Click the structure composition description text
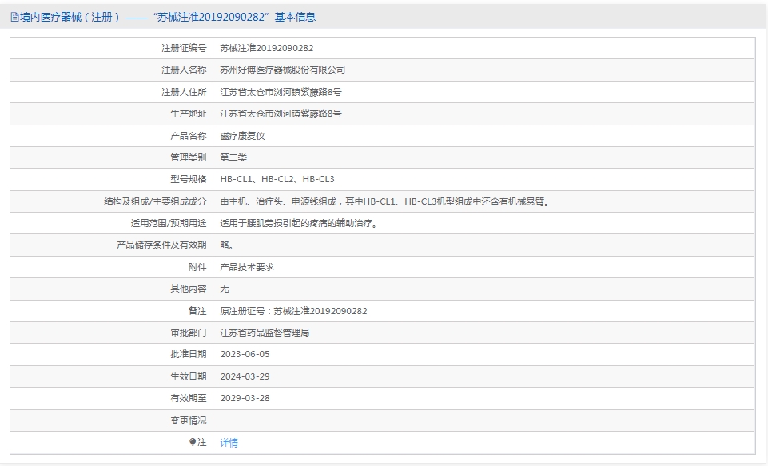Image resolution: width=768 pixels, height=466 pixels. coord(384,201)
